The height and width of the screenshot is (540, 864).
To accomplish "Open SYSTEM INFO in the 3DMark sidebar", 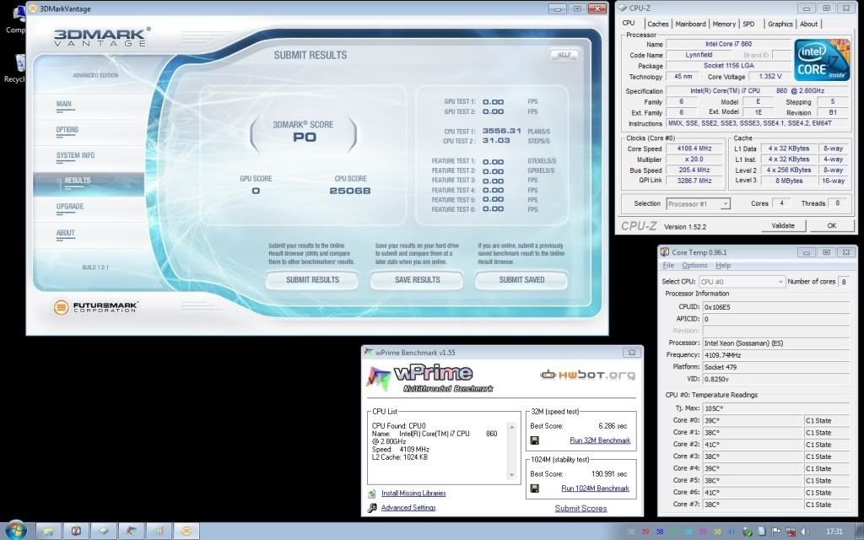I will pyautogui.click(x=75, y=155).
